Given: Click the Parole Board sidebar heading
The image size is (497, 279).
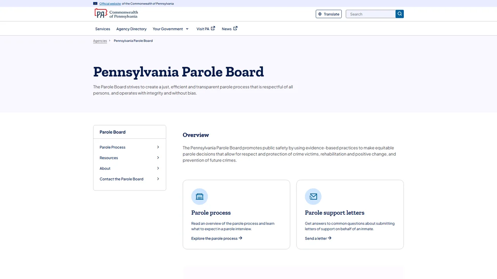Looking at the screenshot, I should click(113, 132).
